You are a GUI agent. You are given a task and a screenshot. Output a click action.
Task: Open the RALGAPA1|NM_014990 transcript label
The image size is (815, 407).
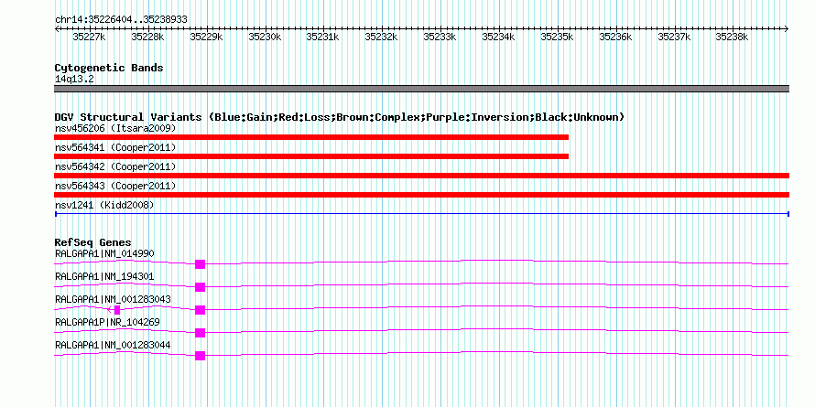point(104,253)
